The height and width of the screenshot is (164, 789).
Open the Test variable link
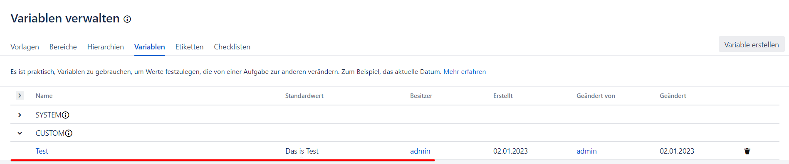point(42,151)
